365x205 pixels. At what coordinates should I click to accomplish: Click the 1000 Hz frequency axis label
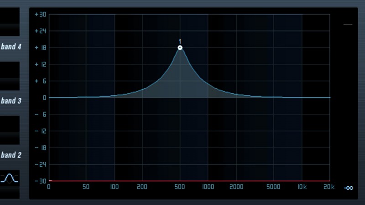208,187
